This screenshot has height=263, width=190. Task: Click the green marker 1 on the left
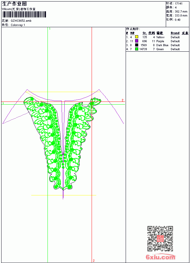point(3,103)
